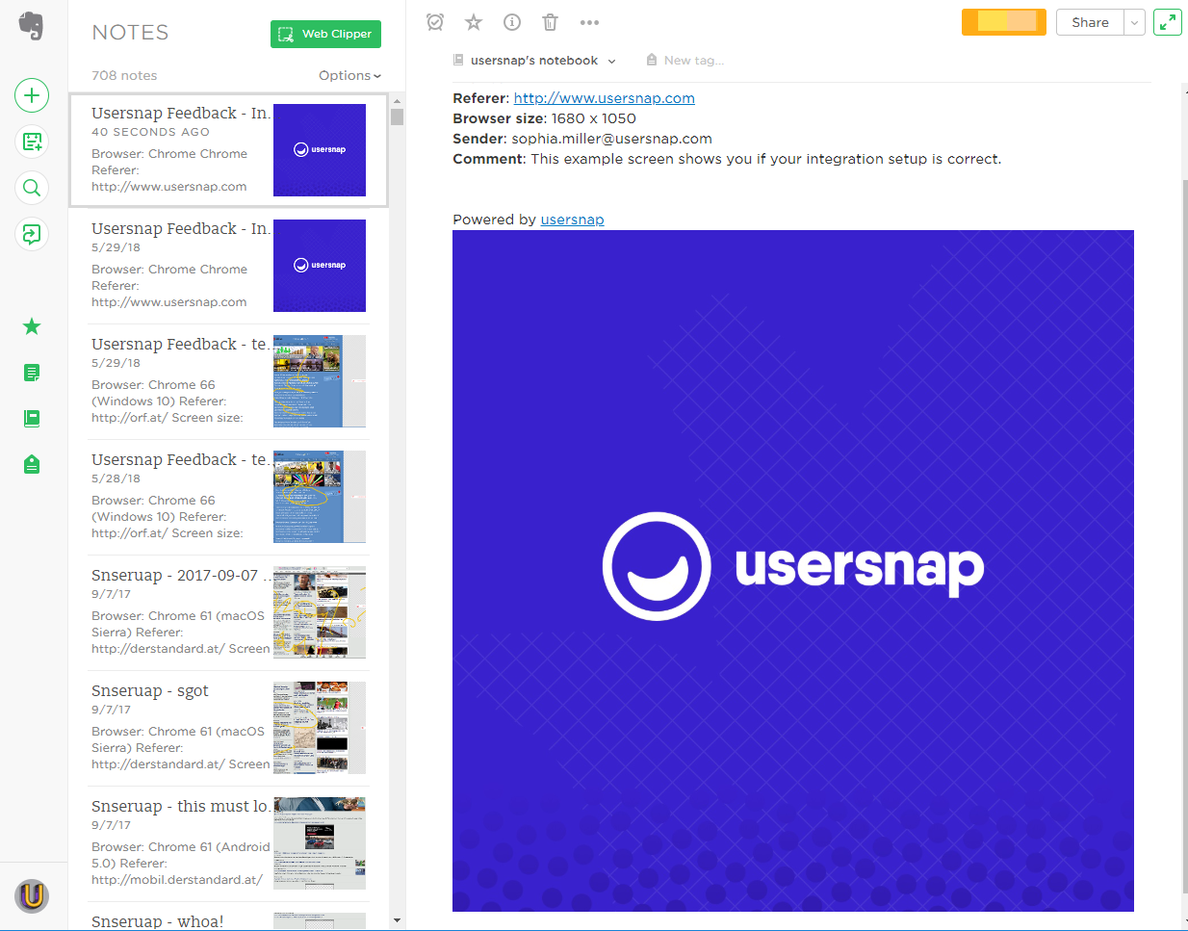This screenshot has height=931, width=1188.
Task: Open the Snseruap - whoa! note
Action: coord(229,917)
